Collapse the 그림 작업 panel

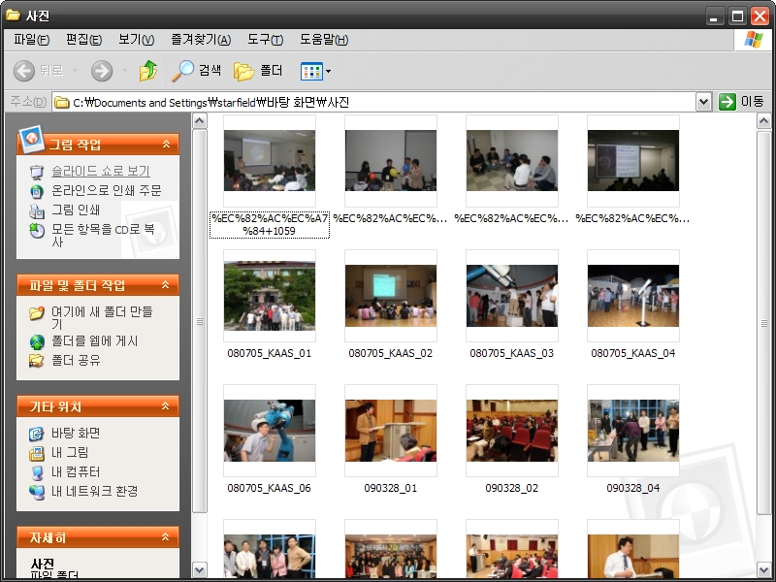[166, 144]
